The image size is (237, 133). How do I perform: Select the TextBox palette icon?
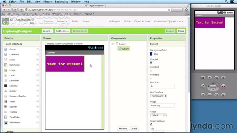(x=6, y=112)
